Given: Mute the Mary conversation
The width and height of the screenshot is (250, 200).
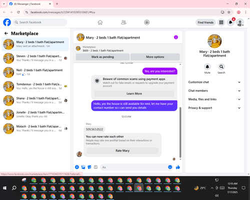Looking at the screenshot, I should click(x=207, y=67).
